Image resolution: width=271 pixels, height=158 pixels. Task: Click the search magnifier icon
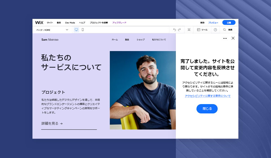(x=224, y=30)
